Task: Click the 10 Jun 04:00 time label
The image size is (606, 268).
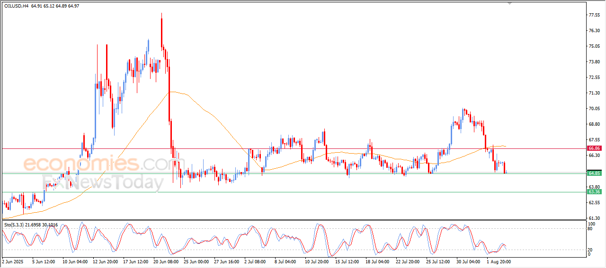Action: click(75, 261)
